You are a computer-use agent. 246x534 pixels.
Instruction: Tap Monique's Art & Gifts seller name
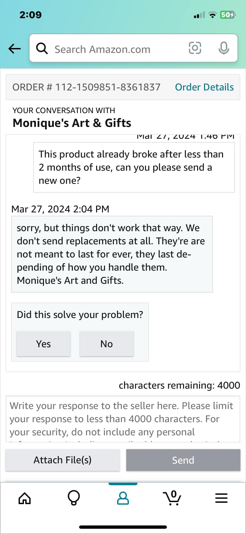[x=72, y=123]
